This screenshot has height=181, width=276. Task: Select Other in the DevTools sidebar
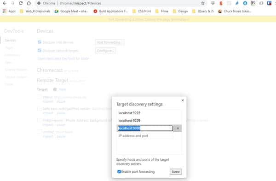point(9,84)
